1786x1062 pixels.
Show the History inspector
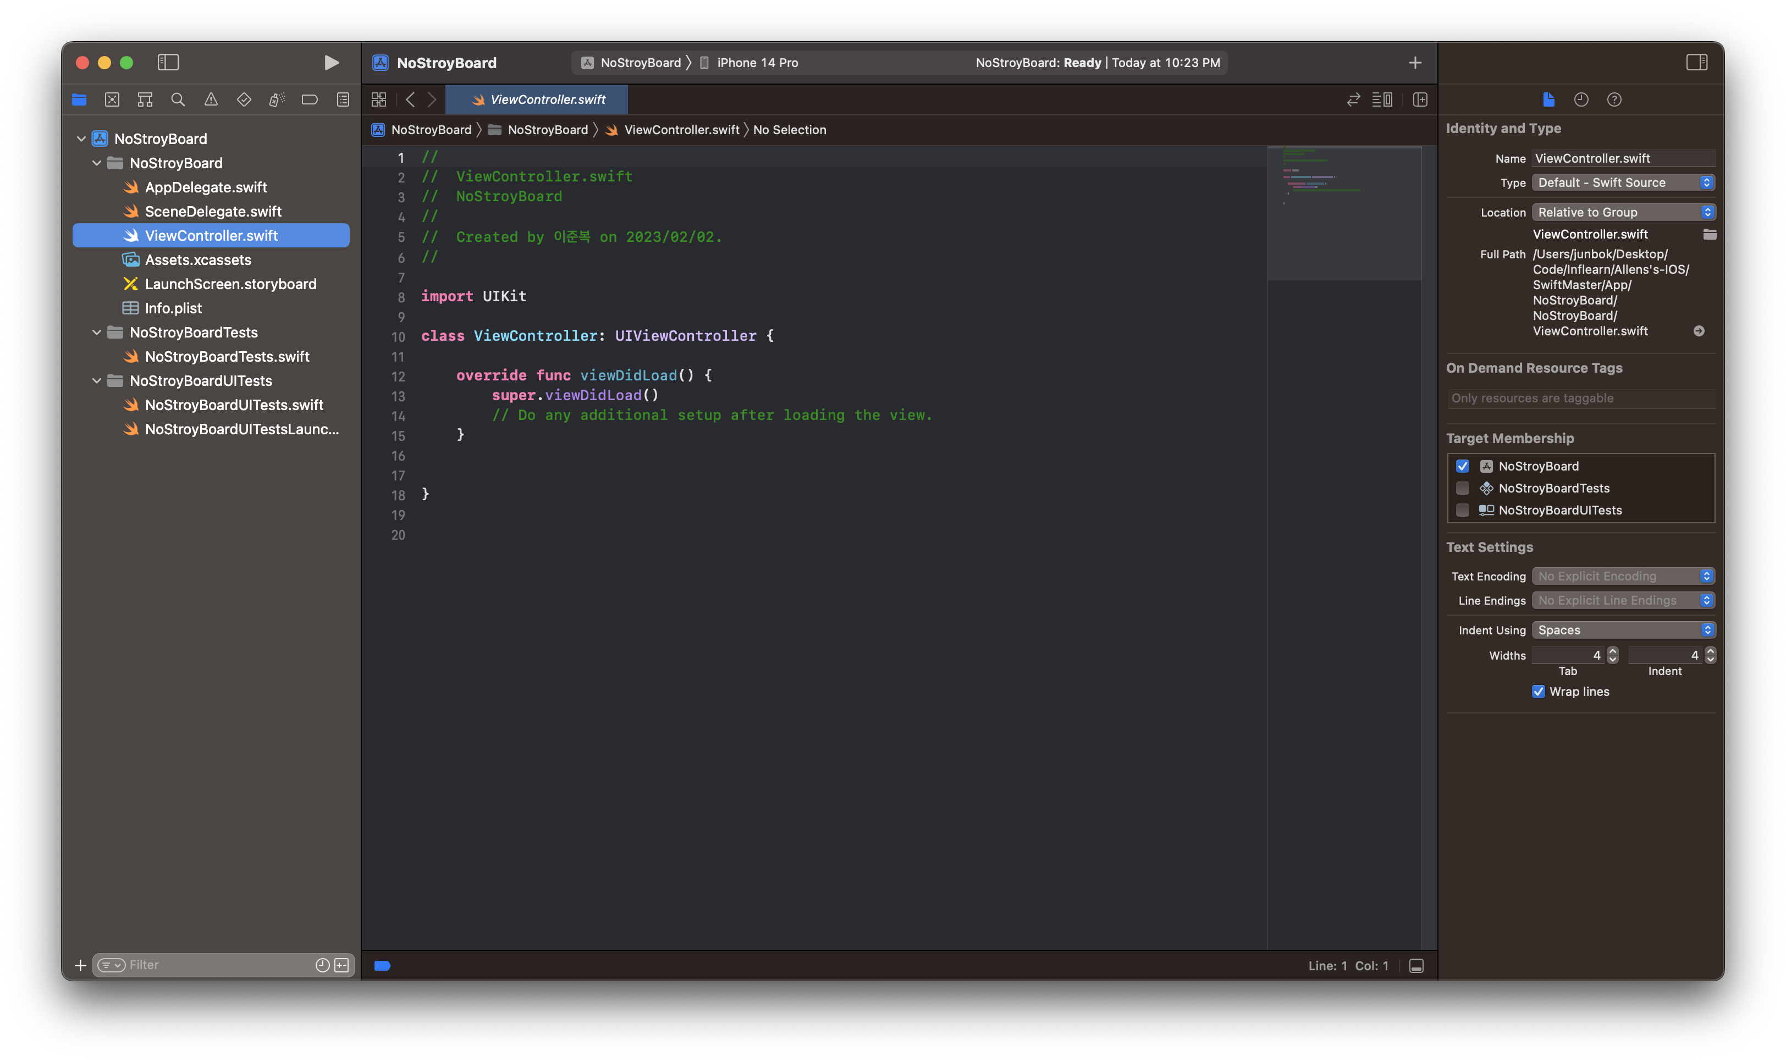[1581, 99]
